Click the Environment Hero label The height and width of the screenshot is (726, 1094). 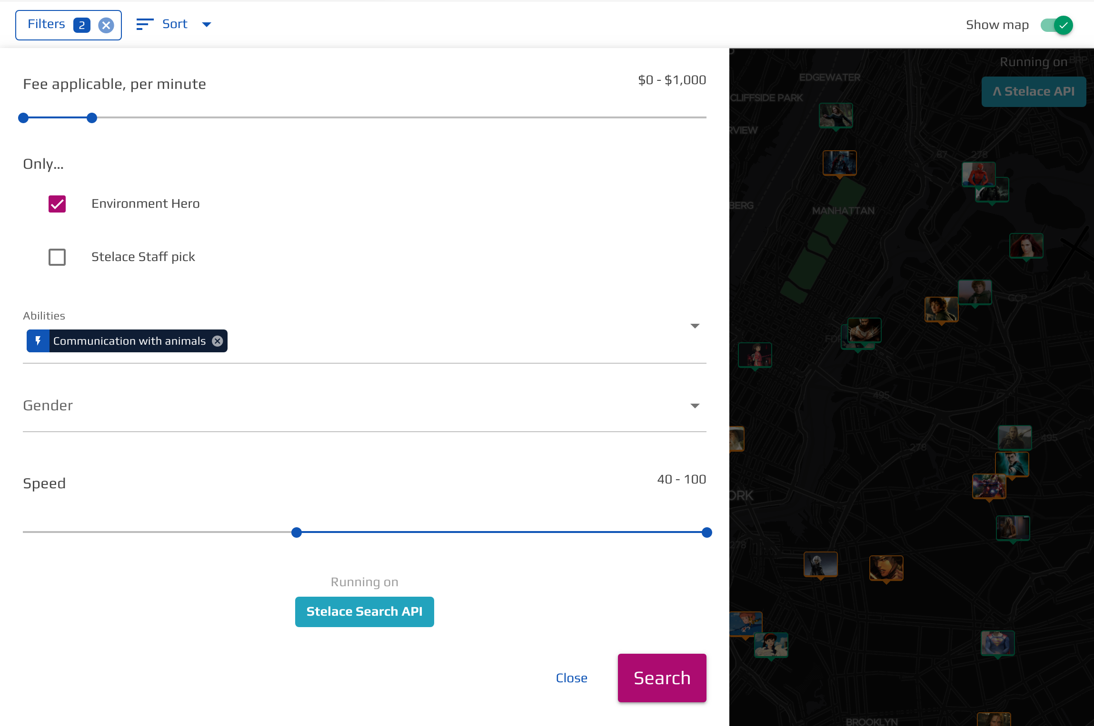click(146, 203)
